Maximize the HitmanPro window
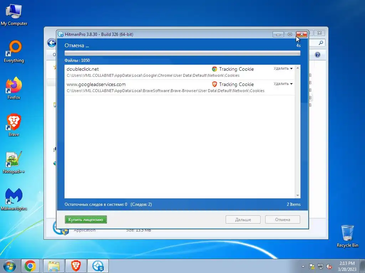The height and width of the screenshot is (273, 365). pyautogui.click(x=290, y=34)
